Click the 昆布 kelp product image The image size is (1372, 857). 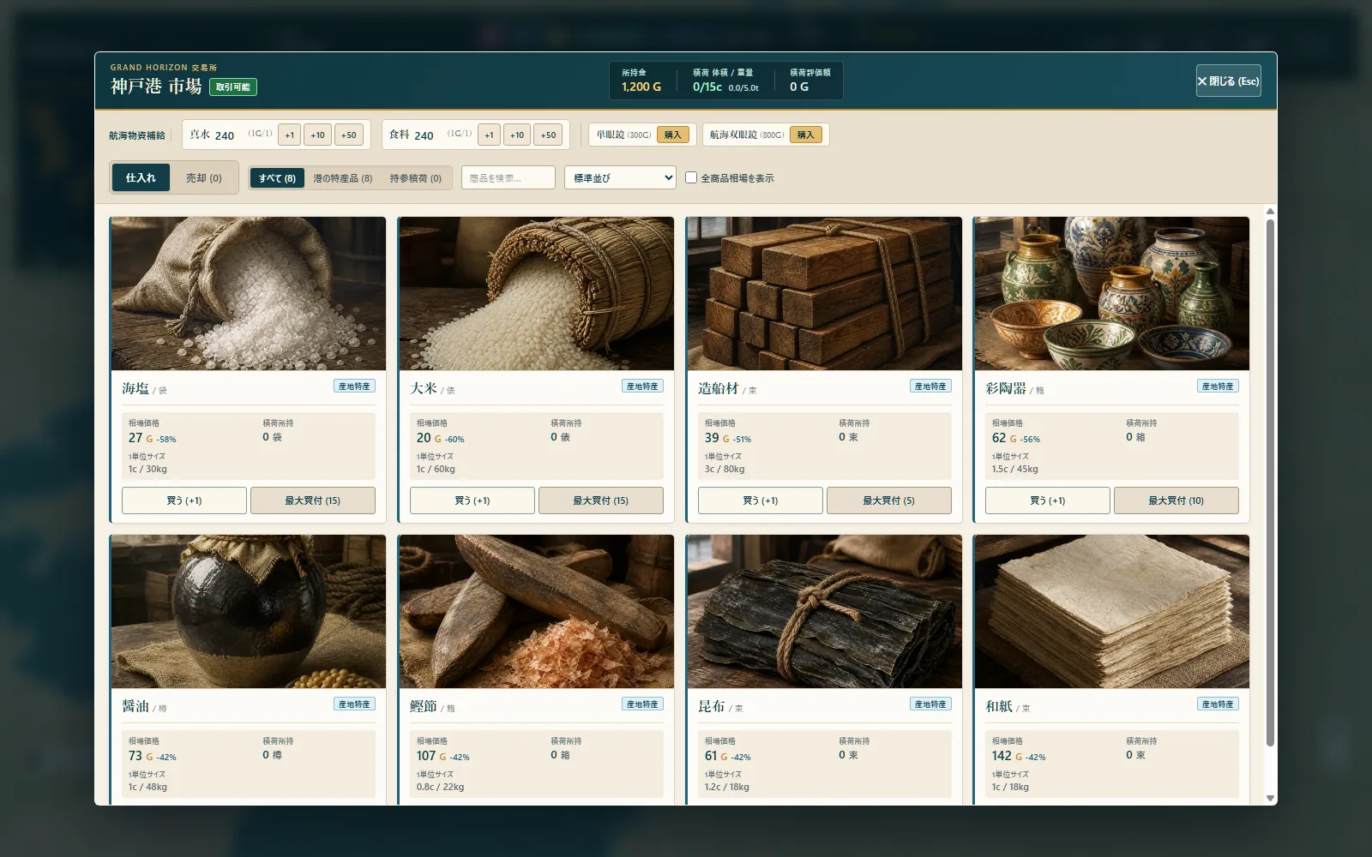click(x=824, y=611)
